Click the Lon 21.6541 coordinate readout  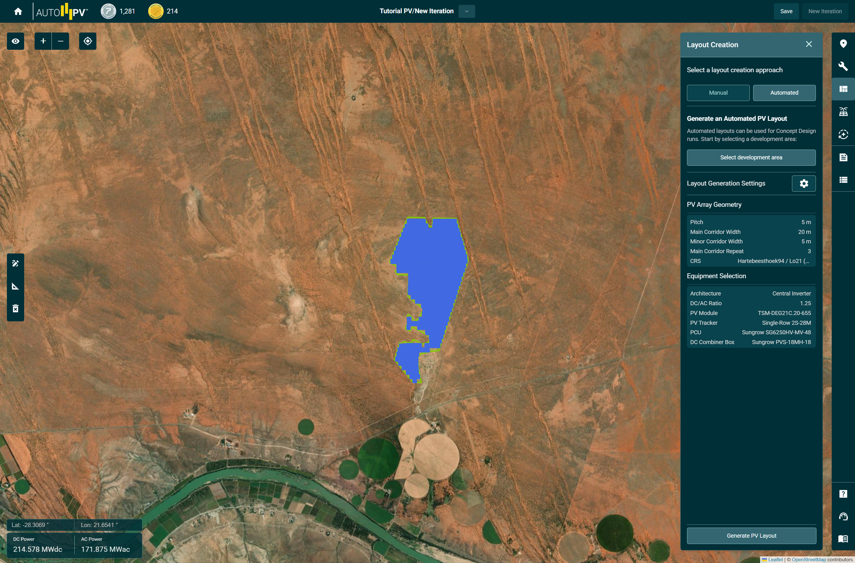99,525
